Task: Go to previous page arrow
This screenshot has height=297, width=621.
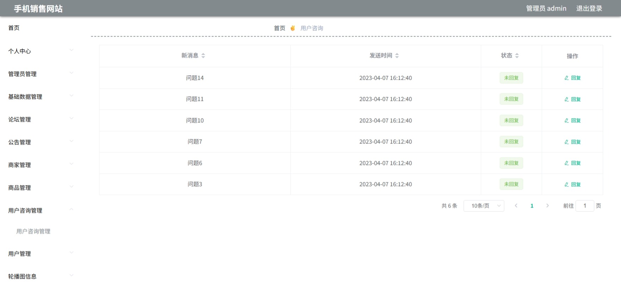Action: (x=516, y=206)
